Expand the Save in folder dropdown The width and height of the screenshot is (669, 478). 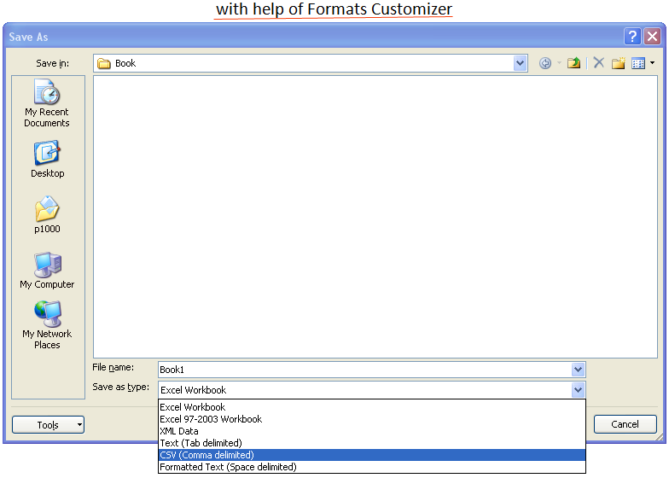click(521, 63)
